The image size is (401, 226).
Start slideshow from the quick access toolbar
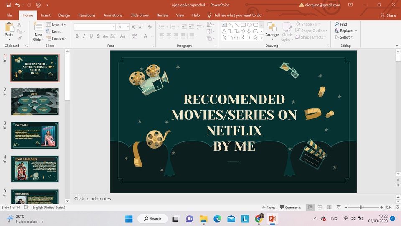click(x=38, y=5)
